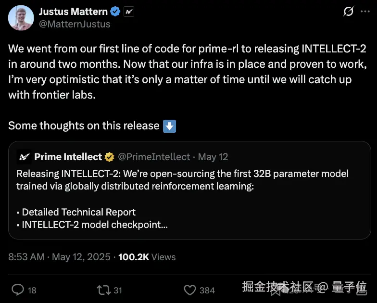Click the 384 likes count

tap(207, 290)
